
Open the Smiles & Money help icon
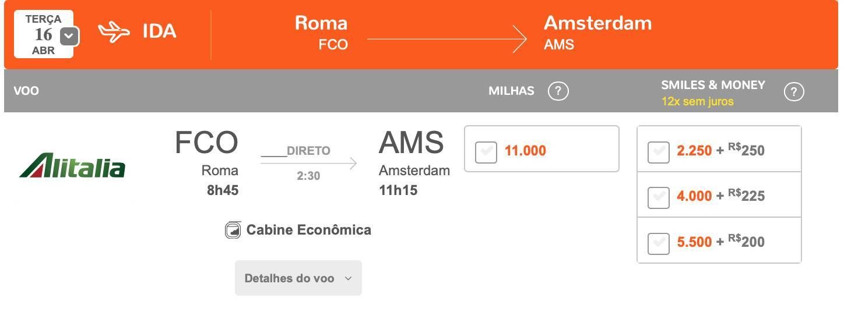point(794,92)
